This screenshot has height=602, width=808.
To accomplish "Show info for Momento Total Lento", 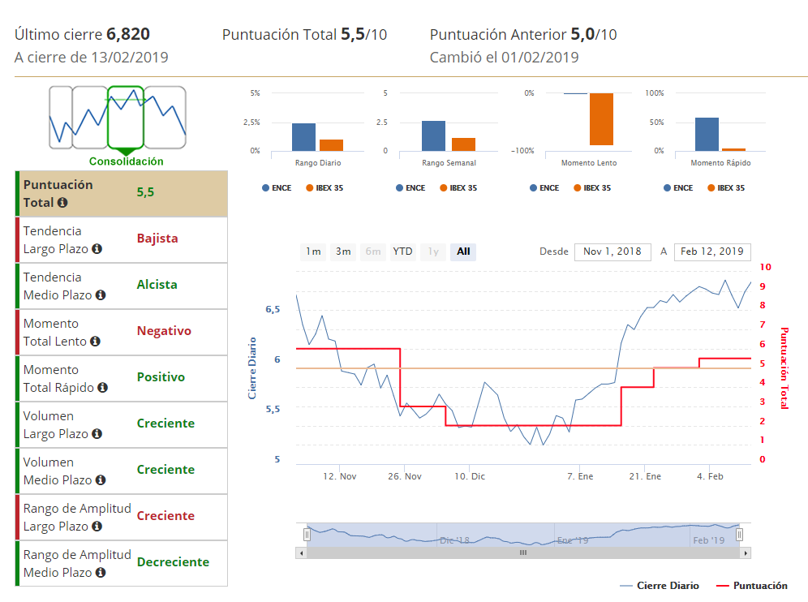I will [x=95, y=342].
